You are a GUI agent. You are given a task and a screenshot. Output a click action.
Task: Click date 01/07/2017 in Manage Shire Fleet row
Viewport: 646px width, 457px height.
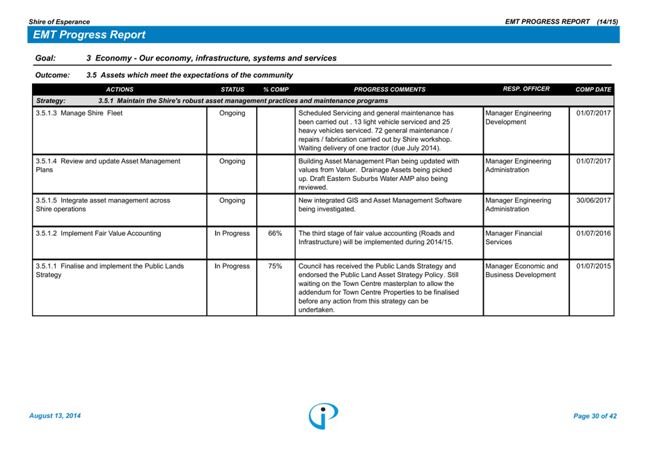(x=593, y=113)
